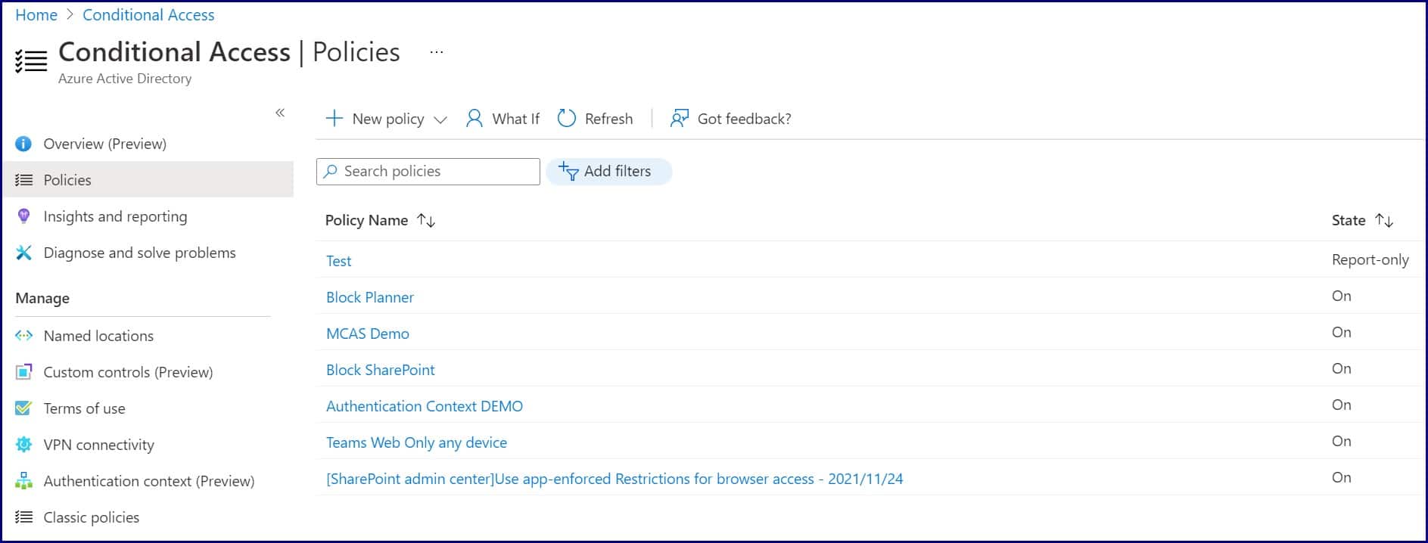The height and width of the screenshot is (543, 1428).
Task: Expand the New policy dropdown chevron
Action: [440, 119]
